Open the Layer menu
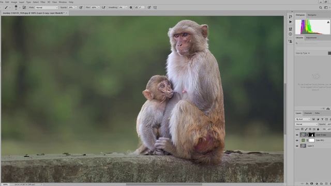The width and height of the screenshot is (331, 186). click(22, 2)
